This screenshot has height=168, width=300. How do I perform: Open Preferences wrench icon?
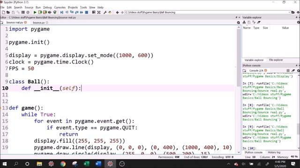coord(105,13)
